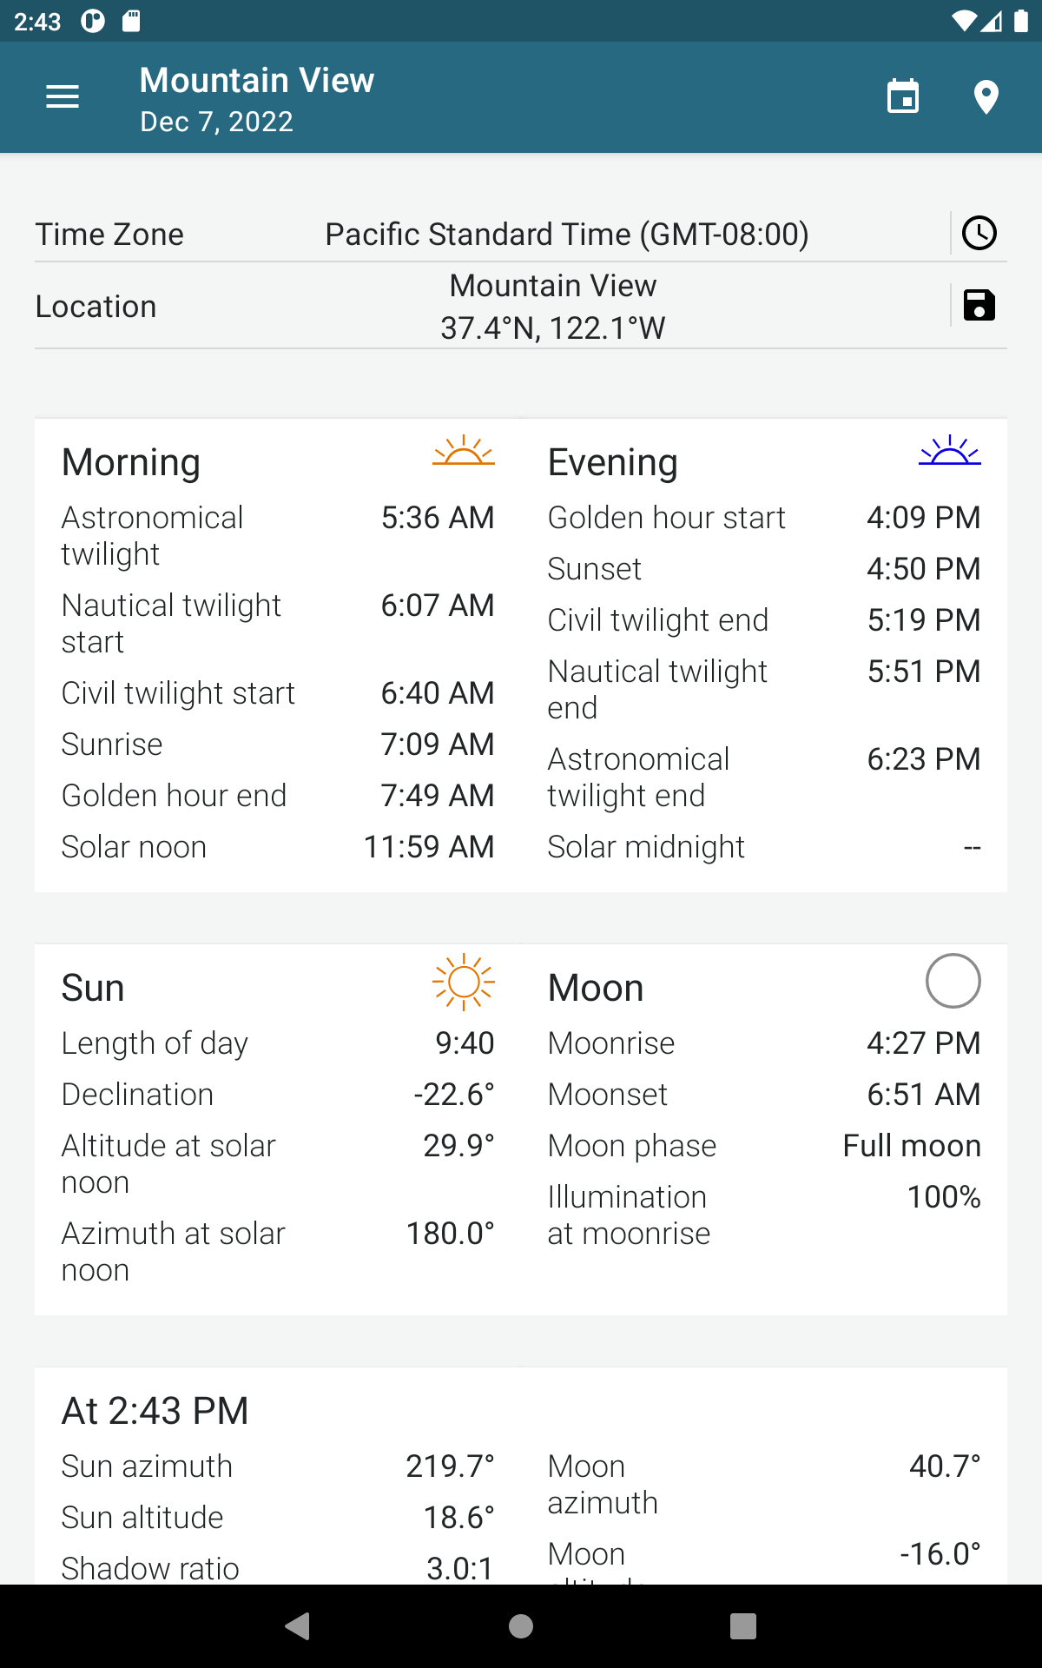The width and height of the screenshot is (1042, 1668).
Task: Tap the Moon phase Full moon row
Action: (764, 1146)
